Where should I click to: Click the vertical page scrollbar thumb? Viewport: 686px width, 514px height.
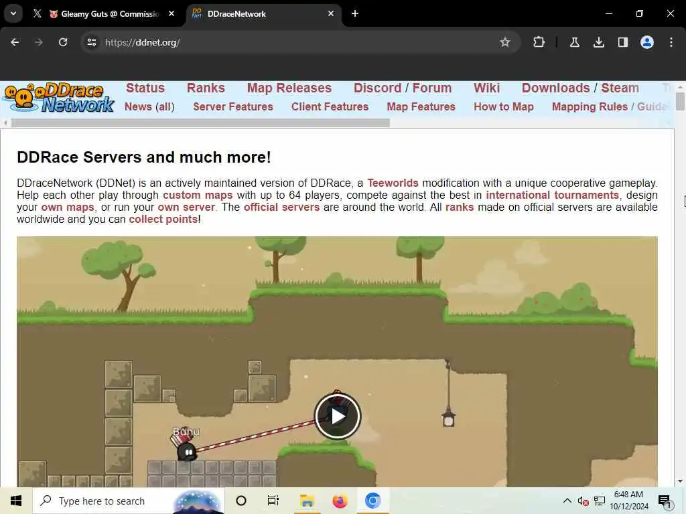point(680,102)
